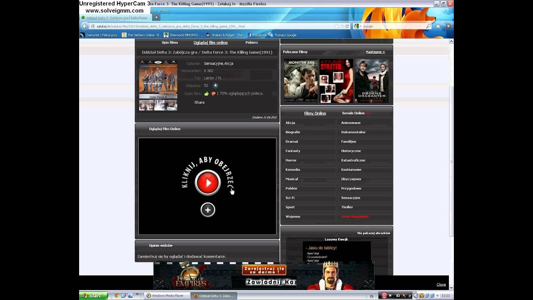The width and height of the screenshot is (533, 300).
Task: Go back with the Firefox back arrow
Action: click(85, 26)
